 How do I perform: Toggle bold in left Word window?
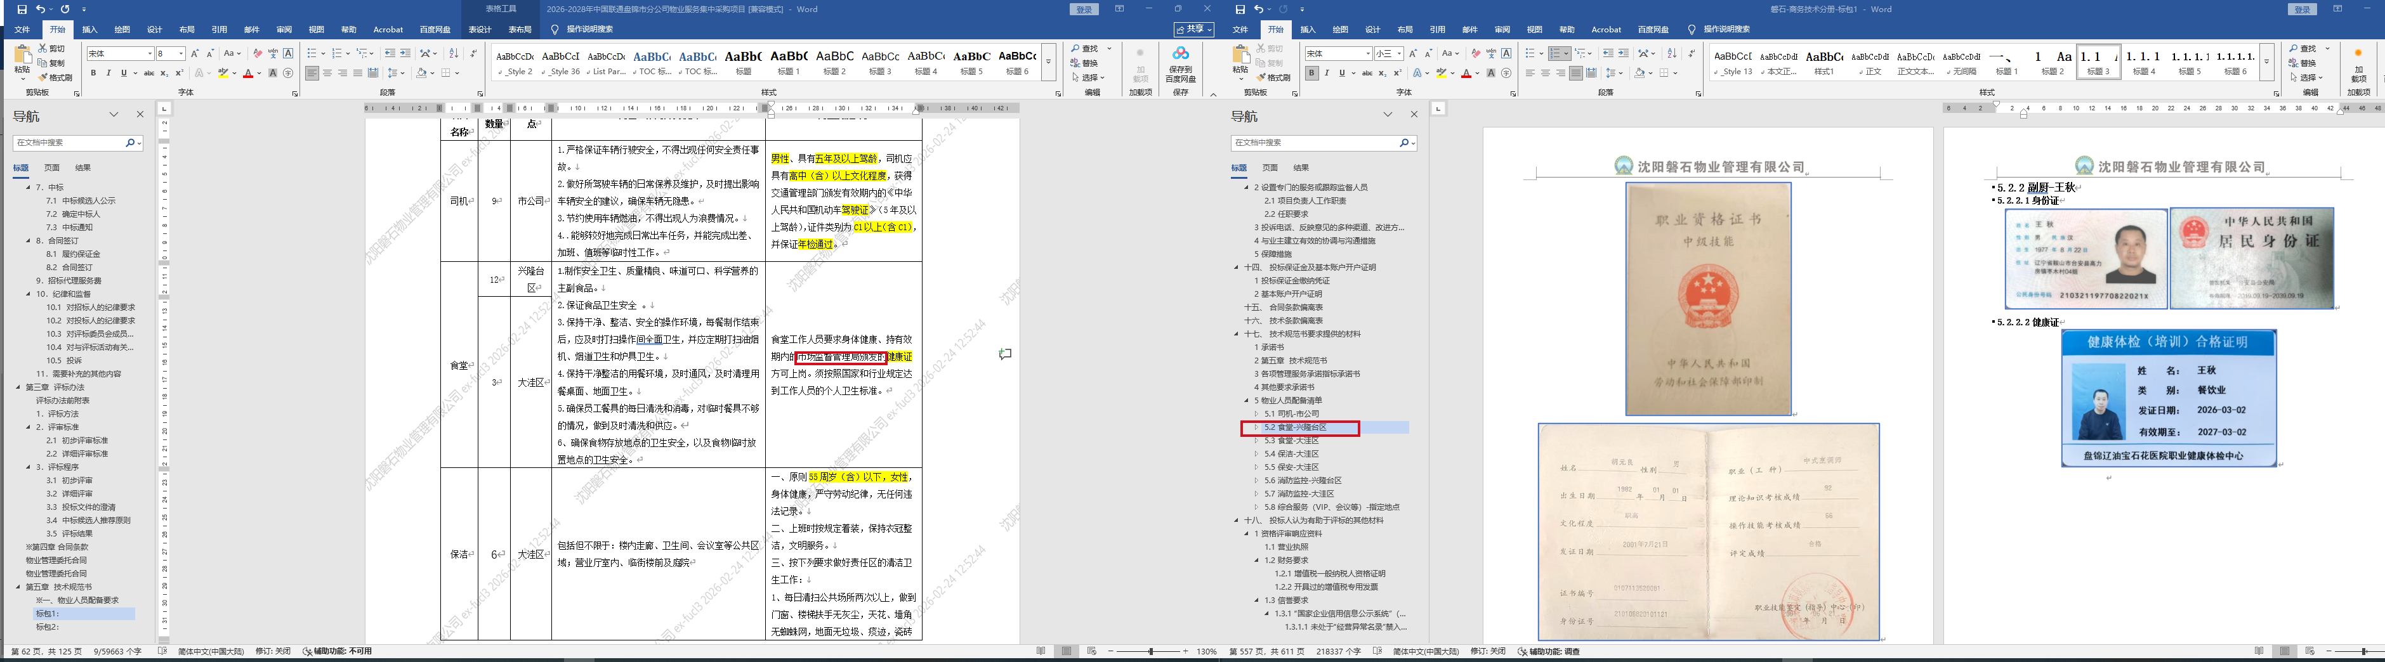(x=93, y=73)
